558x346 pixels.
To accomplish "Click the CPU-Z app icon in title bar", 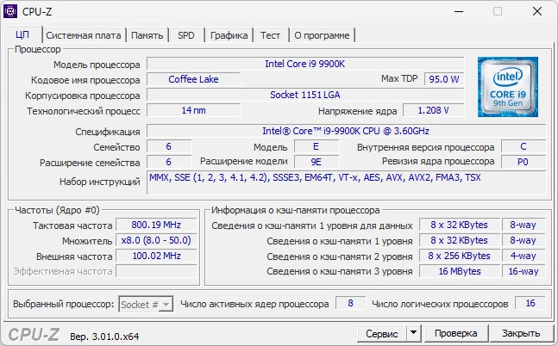I will click(x=10, y=11).
